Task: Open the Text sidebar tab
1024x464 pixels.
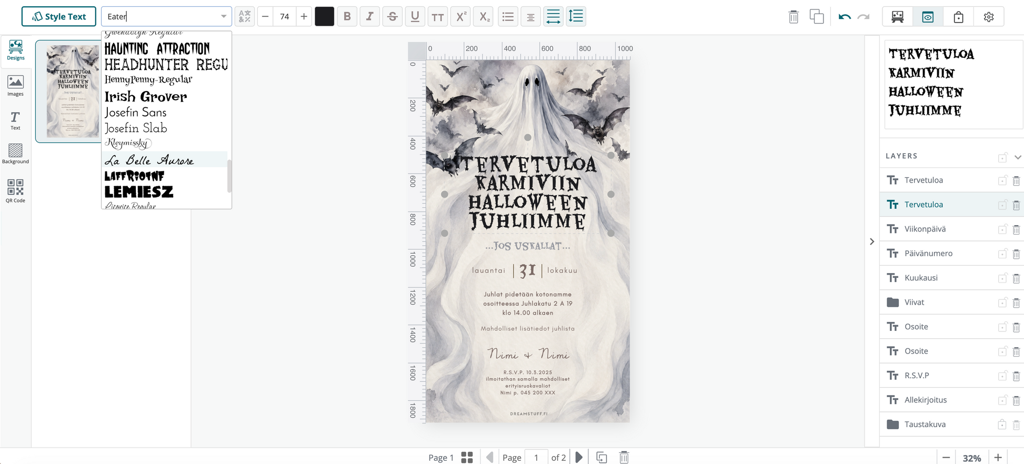Action: coord(15,120)
